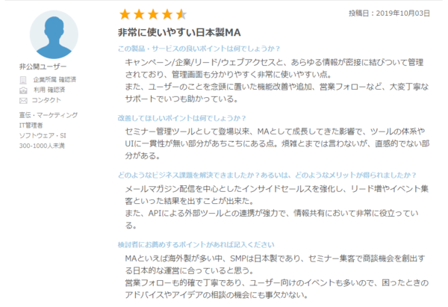Click heading この製品・サービスの良いポイントは何でしょうか？
This screenshot has height=307, width=448.
click(x=199, y=49)
